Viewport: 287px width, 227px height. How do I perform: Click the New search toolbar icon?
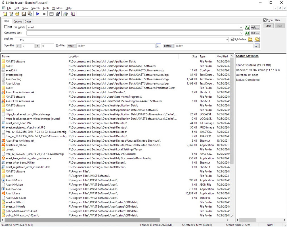click(5, 14)
